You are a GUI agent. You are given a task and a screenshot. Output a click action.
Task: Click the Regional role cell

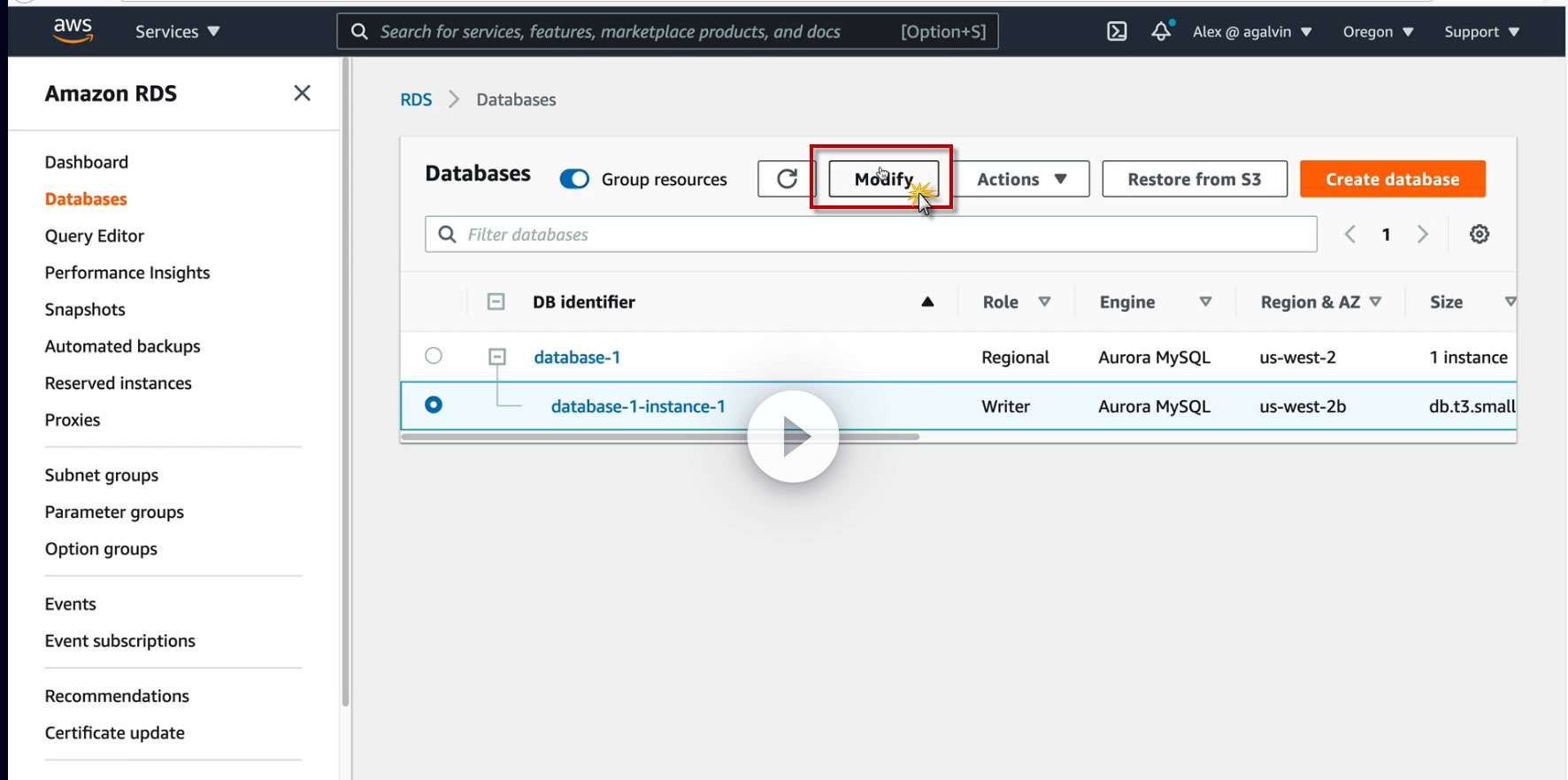click(x=1015, y=357)
